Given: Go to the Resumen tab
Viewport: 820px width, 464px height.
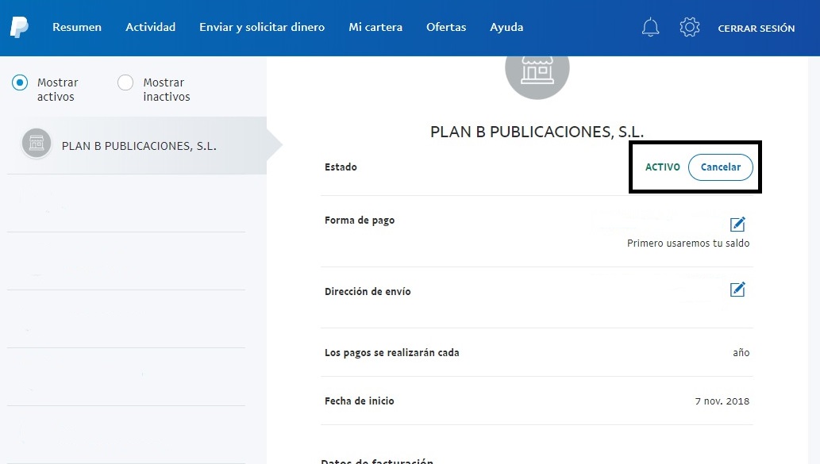Looking at the screenshot, I should pos(77,28).
